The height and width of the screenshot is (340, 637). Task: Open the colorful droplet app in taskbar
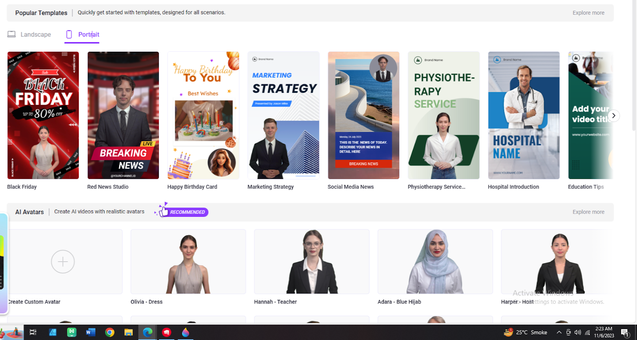click(x=186, y=332)
